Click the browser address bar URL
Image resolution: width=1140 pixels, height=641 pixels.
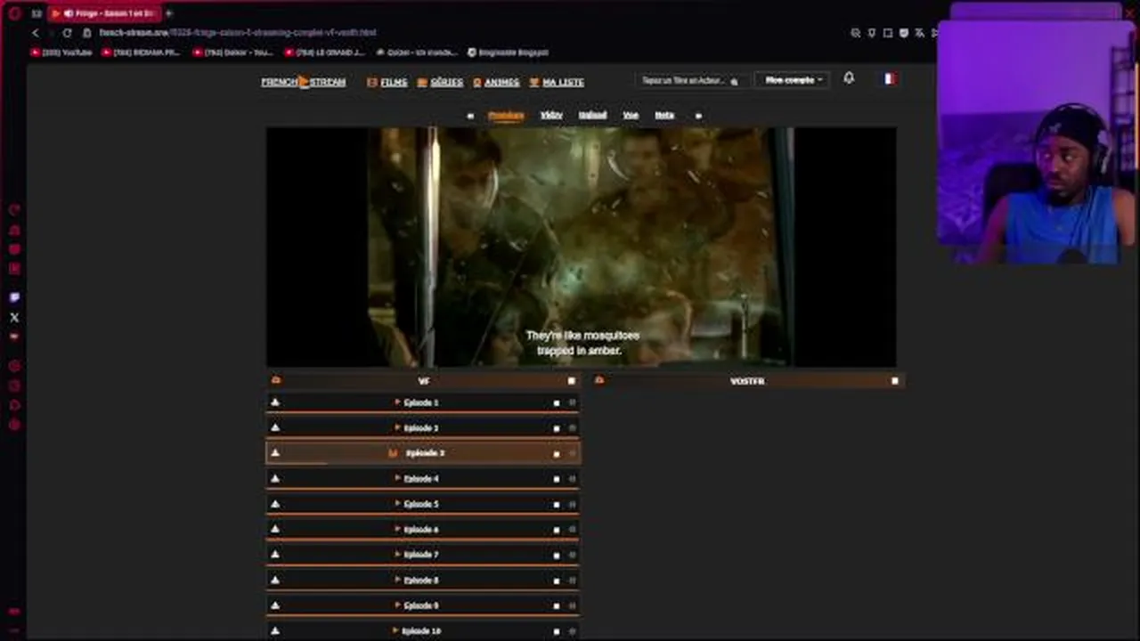tap(238, 33)
